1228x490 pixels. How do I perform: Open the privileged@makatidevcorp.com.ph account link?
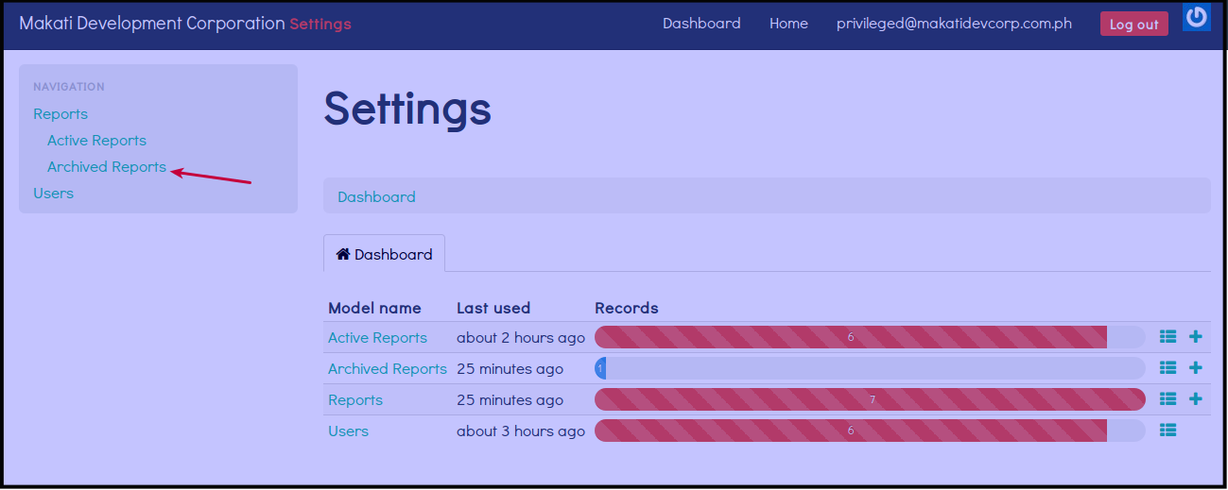(x=954, y=24)
